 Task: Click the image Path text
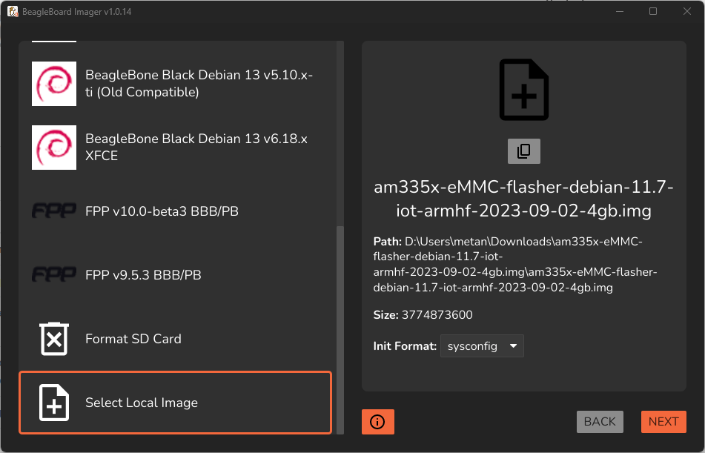click(515, 264)
